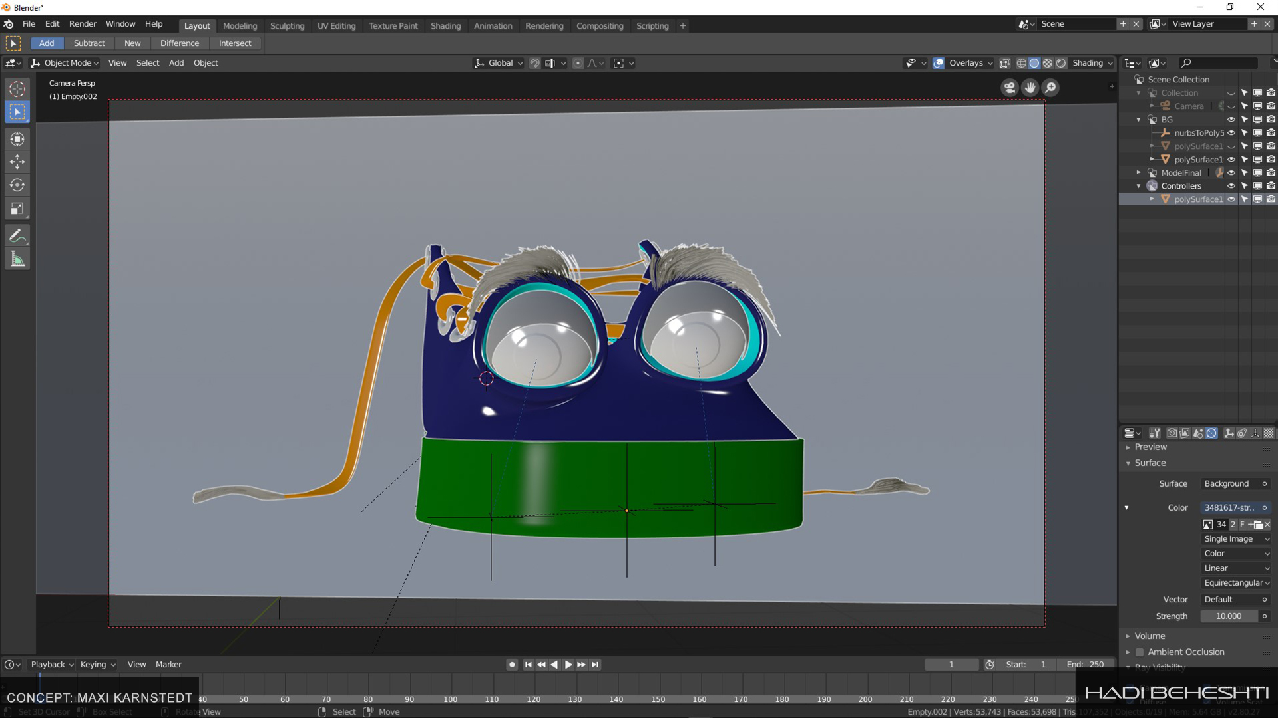This screenshot has height=718, width=1278.
Task: Select the Rotate tool
Action: (17, 185)
